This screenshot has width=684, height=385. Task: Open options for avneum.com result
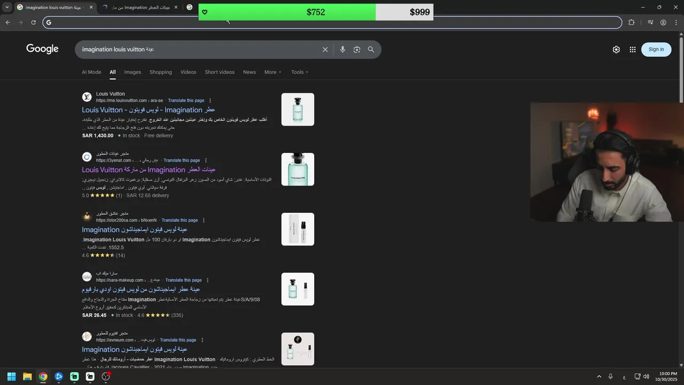click(x=202, y=340)
